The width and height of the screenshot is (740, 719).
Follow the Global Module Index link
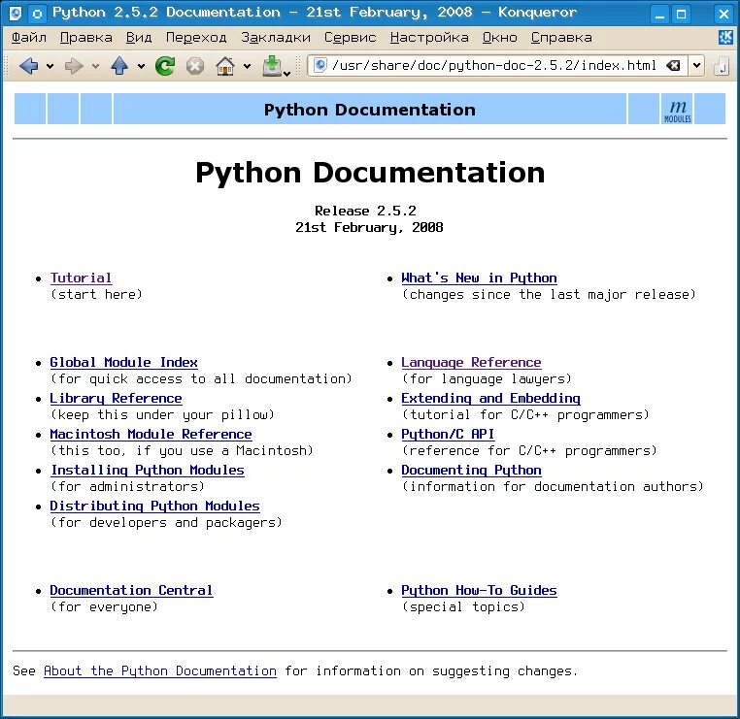123,363
